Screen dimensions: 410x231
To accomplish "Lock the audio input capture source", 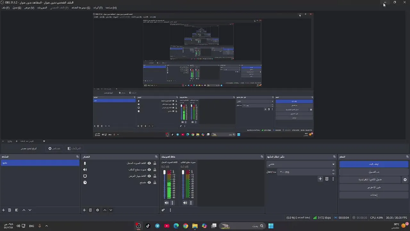I will (x=155, y=163).
